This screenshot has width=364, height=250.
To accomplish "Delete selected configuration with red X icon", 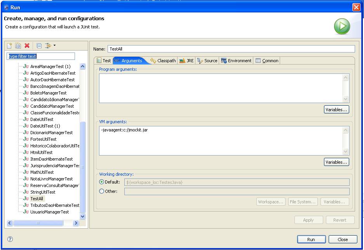I will tap(27, 45).
